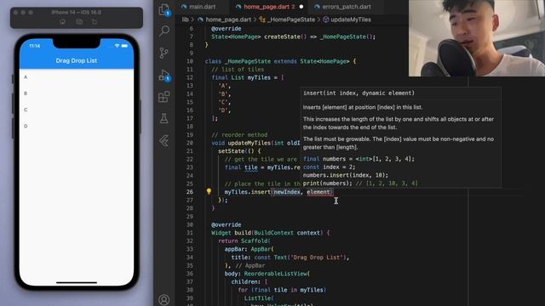Open the Extensions view

[x=164, y=97]
